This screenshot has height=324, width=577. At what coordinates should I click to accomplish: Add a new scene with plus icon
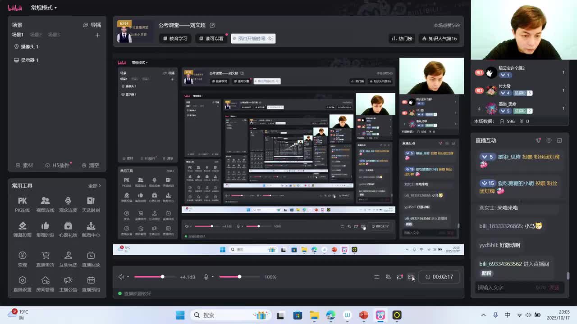click(x=97, y=35)
